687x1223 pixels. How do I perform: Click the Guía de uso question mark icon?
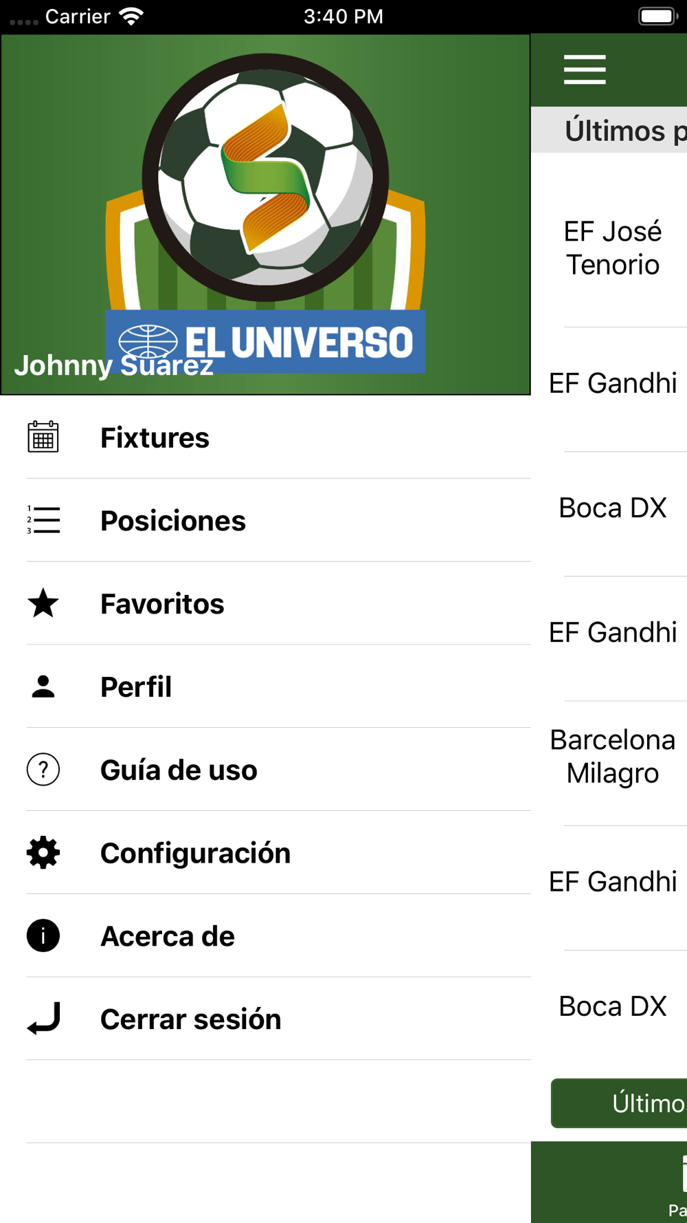43,770
